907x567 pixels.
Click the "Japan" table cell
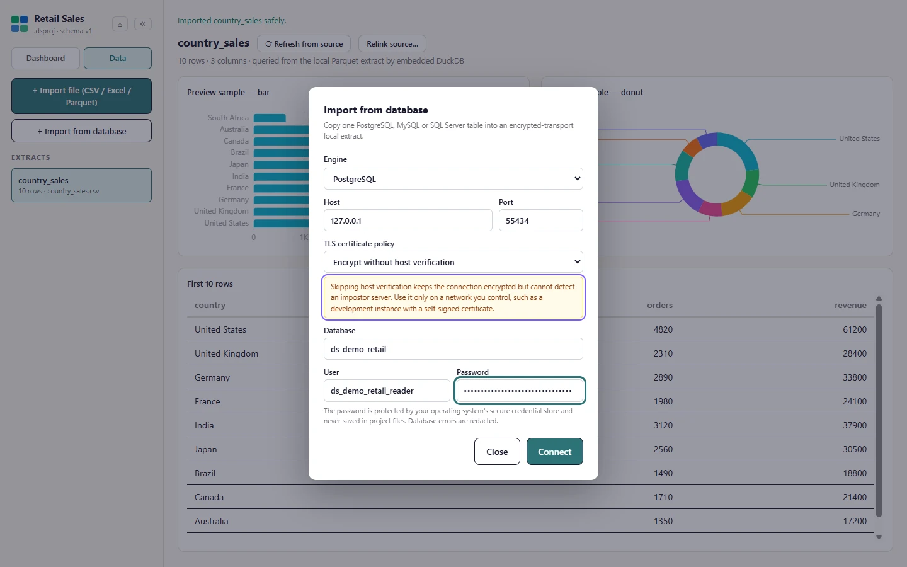click(x=205, y=449)
